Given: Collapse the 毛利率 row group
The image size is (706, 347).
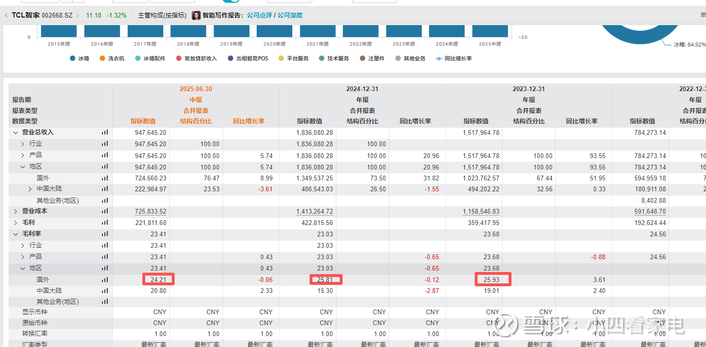Looking at the screenshot, I should [x=16, y=234].
